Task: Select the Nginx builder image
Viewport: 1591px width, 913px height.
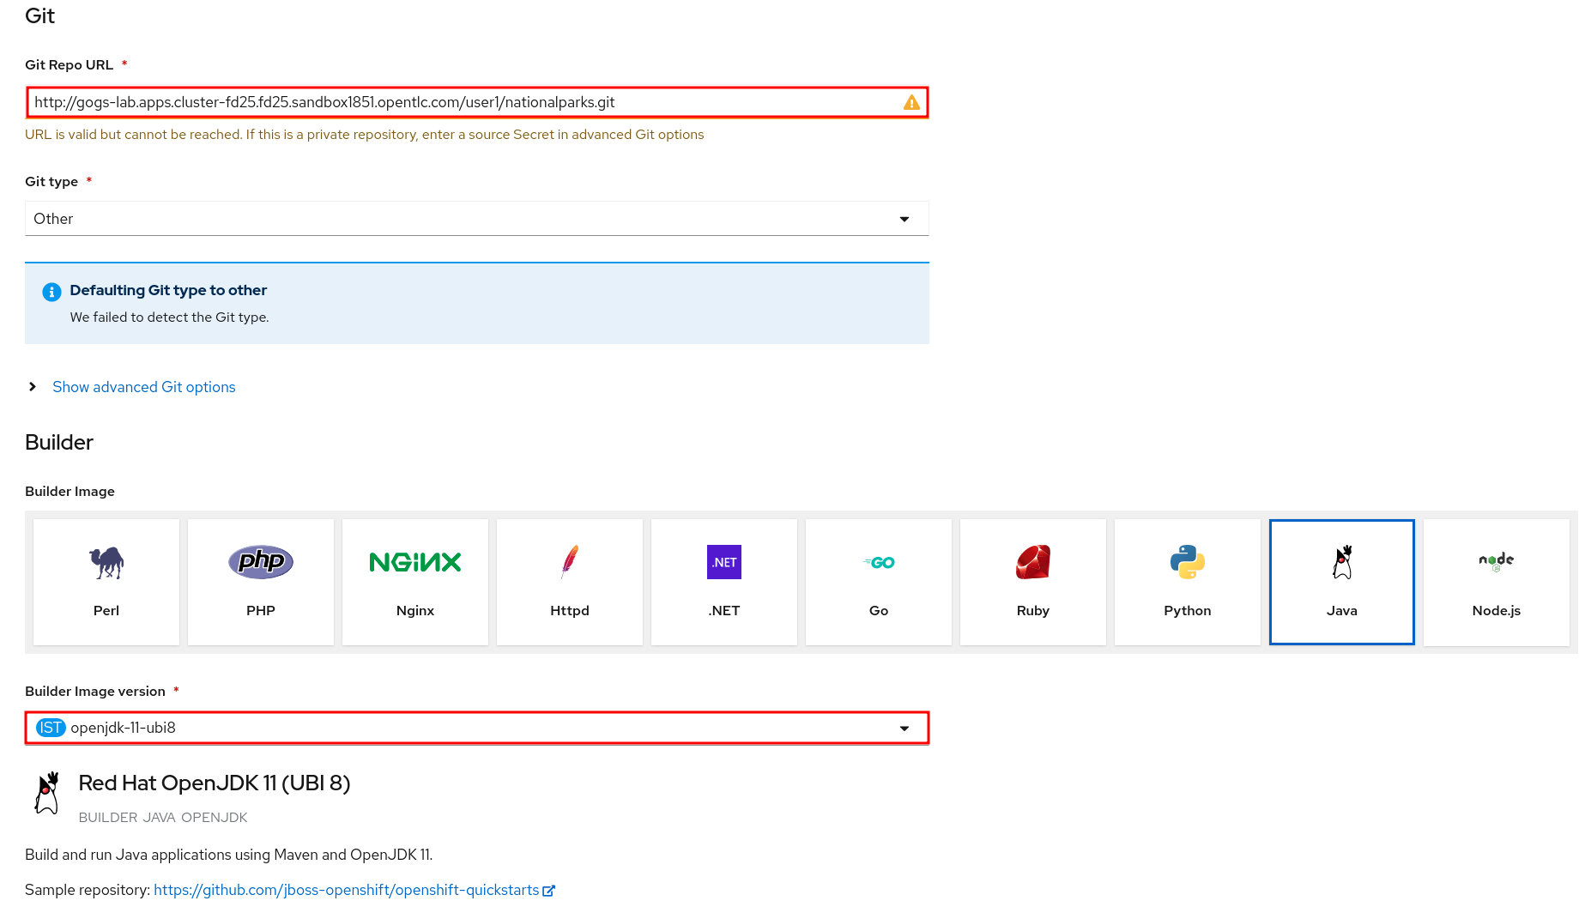Action: (x=415, y=582)
